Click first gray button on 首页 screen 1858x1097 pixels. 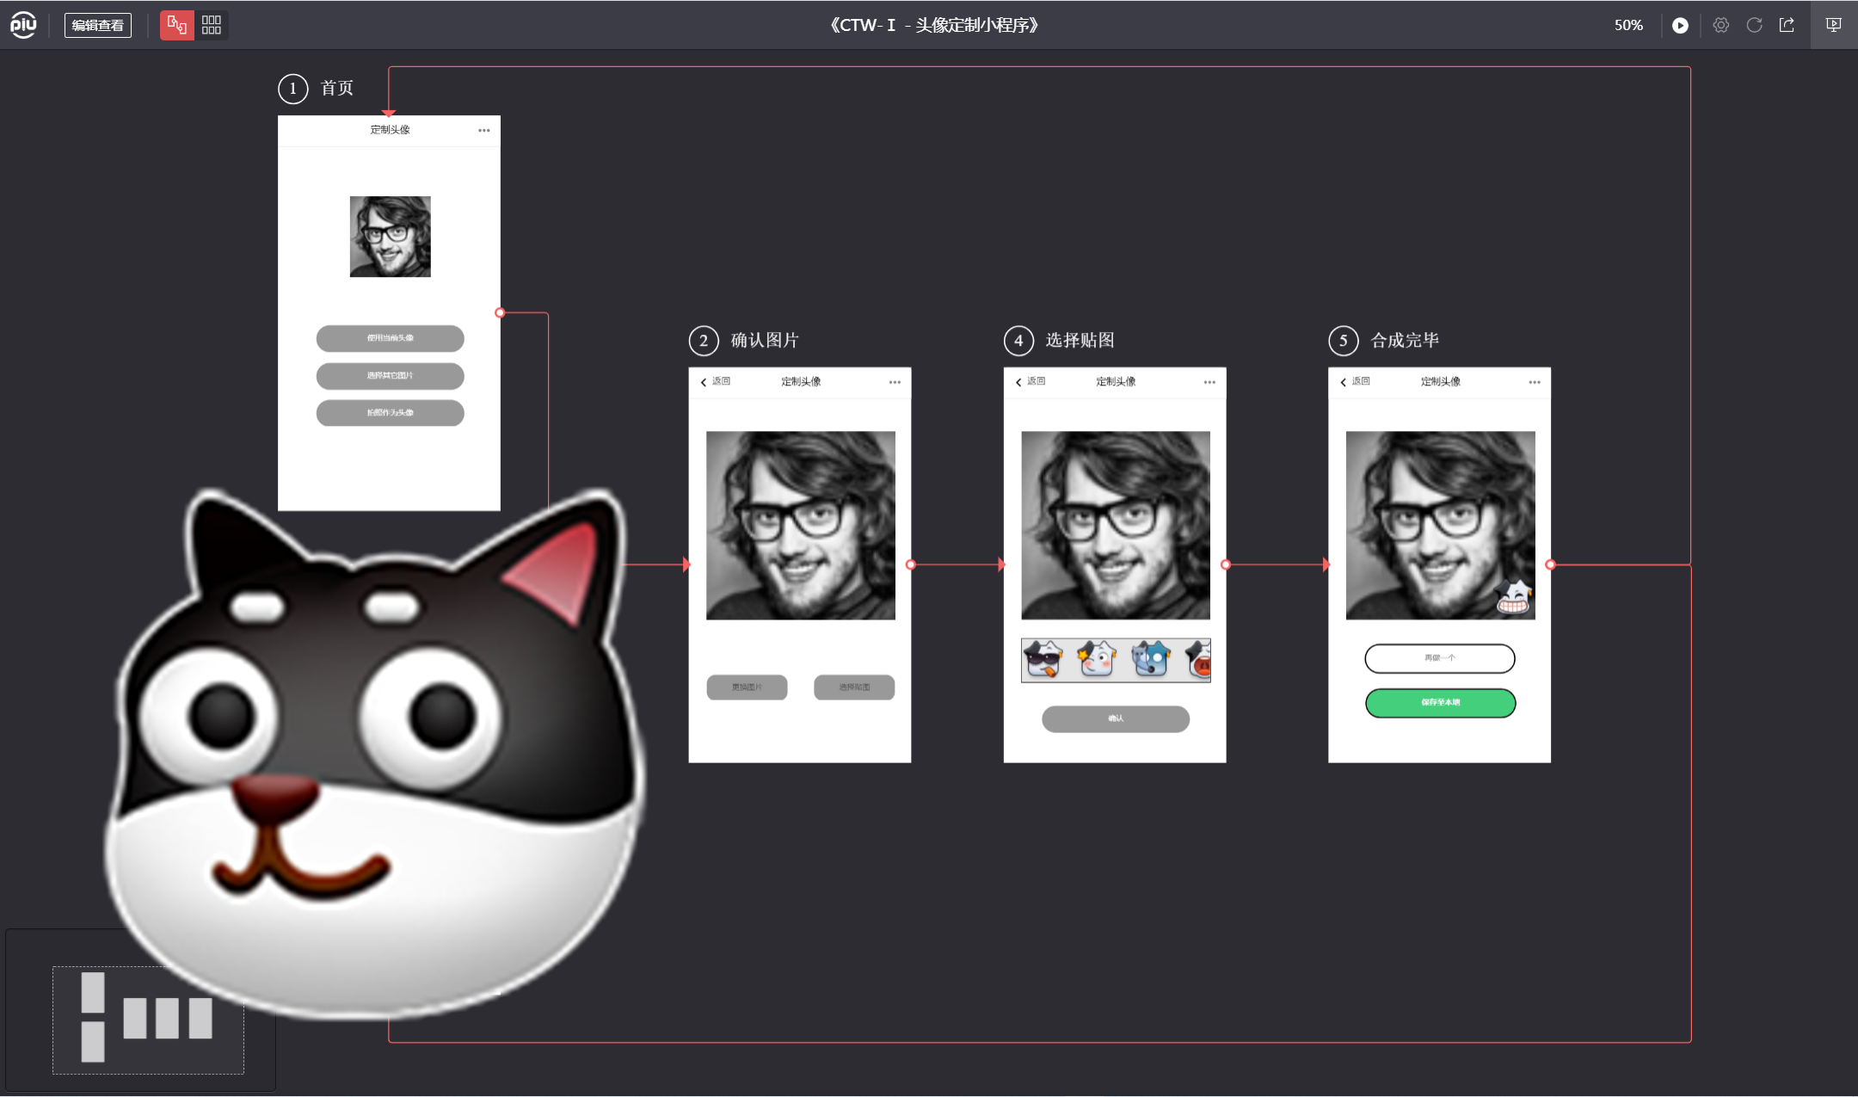click(x=390, y=338)
